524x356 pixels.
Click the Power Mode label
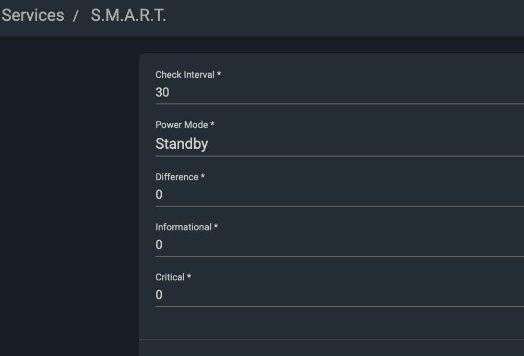click(182, 125)
